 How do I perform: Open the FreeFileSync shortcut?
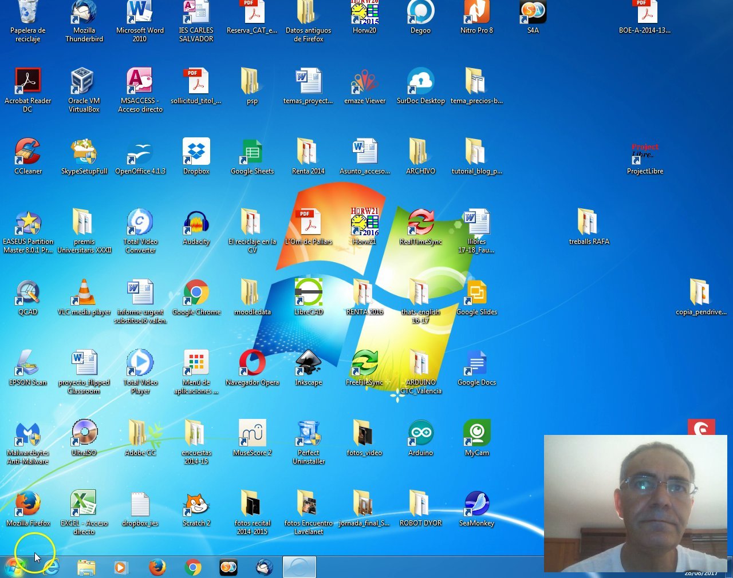[x=364, y=363]
